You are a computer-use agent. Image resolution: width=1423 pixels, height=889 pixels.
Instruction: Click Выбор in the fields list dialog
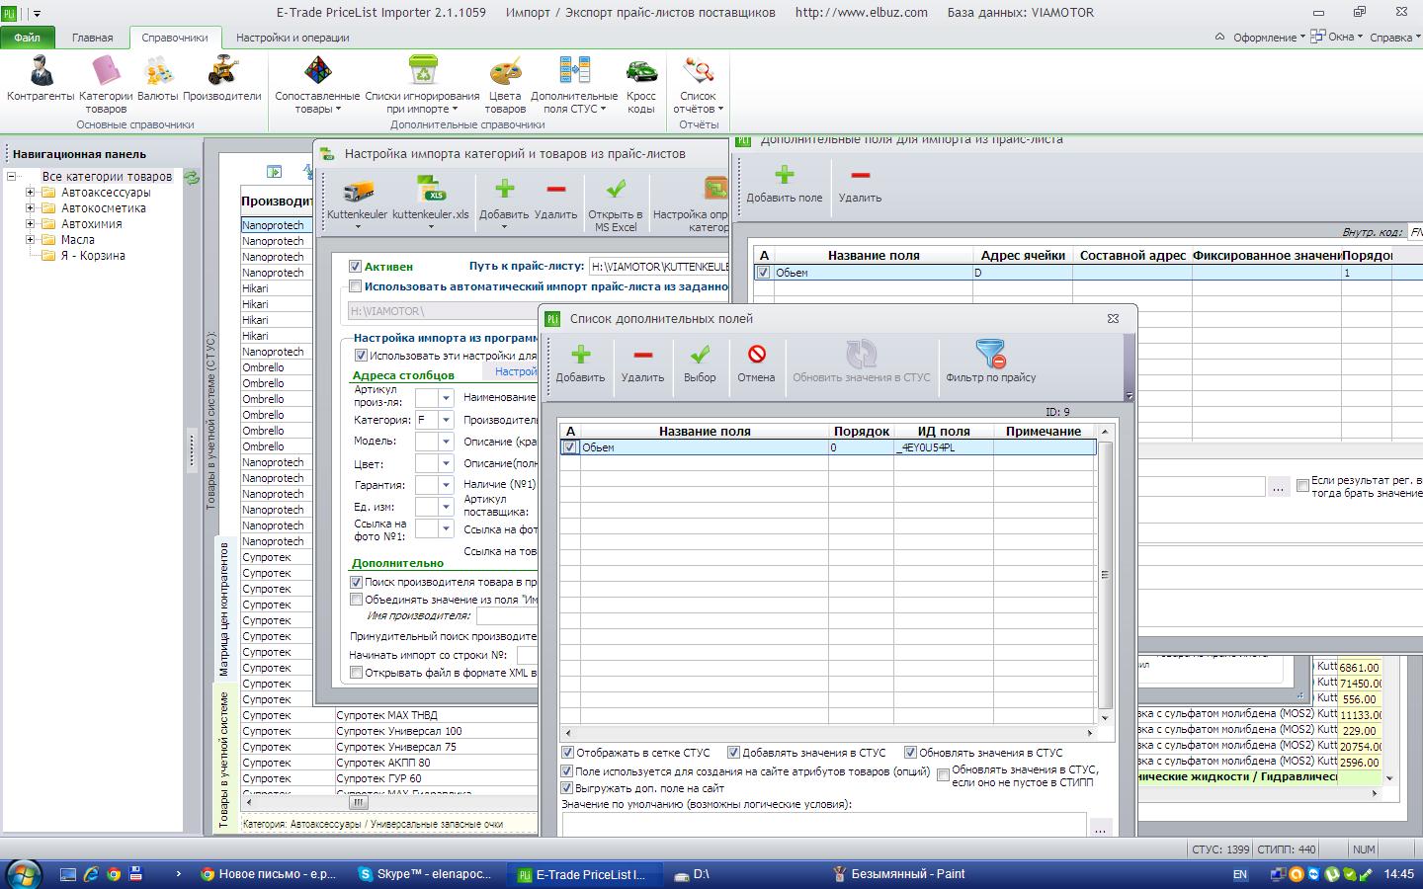tap(700, 363)
